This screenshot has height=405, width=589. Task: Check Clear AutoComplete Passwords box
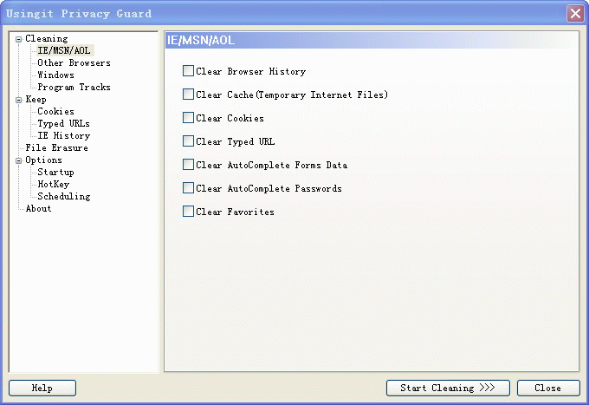tap(188, 188)
